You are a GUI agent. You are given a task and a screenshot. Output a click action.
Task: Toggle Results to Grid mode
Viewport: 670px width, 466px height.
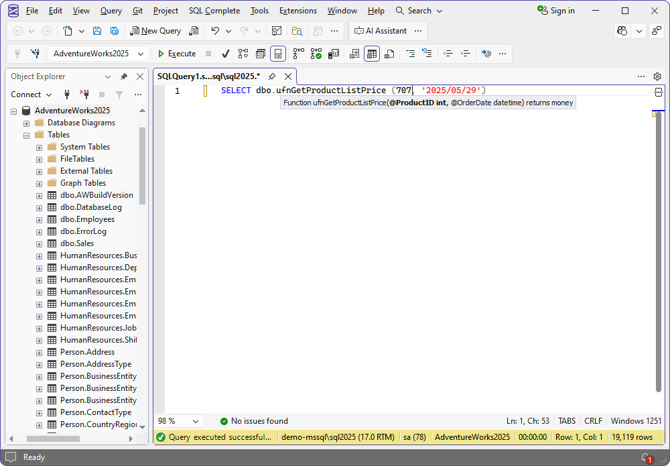coord(372,54)
